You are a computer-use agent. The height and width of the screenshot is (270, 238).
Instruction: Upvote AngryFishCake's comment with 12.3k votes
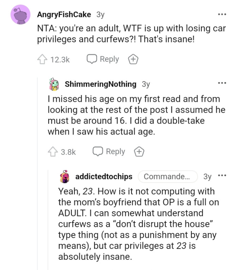(x=41, y=59)
